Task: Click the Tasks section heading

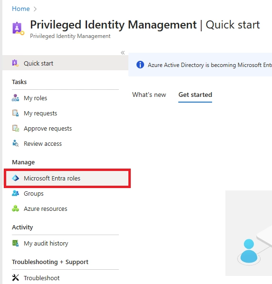Action: tap(19, 82)
